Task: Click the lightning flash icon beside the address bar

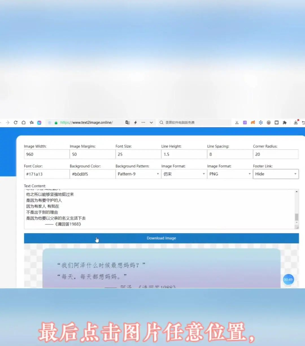Action: pos(135,122)
